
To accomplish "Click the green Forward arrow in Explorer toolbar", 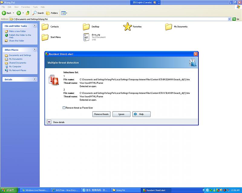I will pyautogui.click(x=19, y=13).
